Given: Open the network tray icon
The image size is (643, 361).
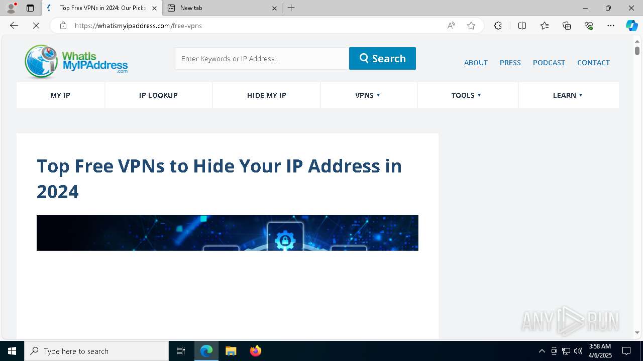Looking at the screenshot, I should click(x=566, y=351).
